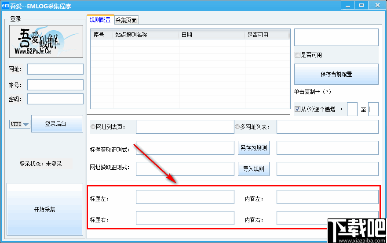Focus the 网址 input field
The width and height of the screenshot is (387, 243).
[55, 69]
